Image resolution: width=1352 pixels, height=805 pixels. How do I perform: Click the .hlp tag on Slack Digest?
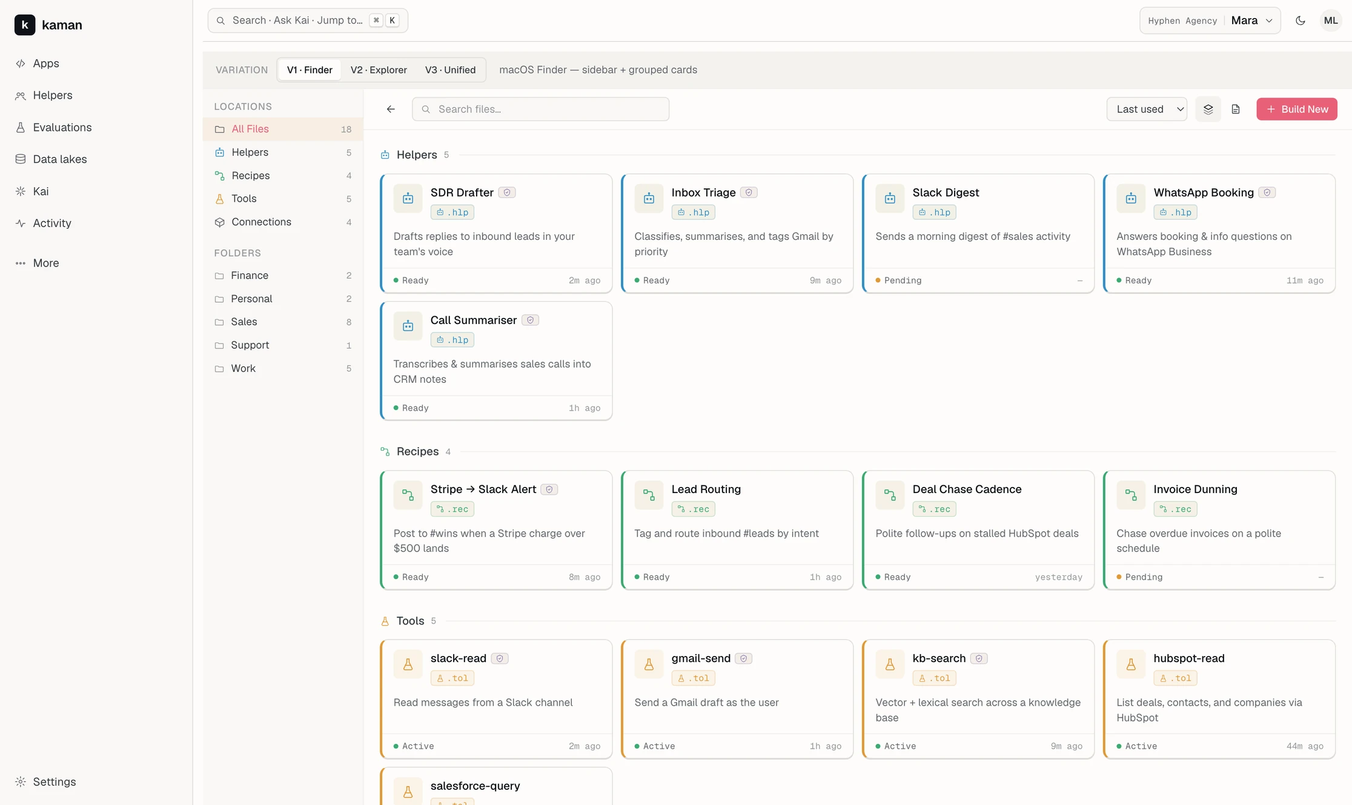pyautogui.click(x=934, y=213)
